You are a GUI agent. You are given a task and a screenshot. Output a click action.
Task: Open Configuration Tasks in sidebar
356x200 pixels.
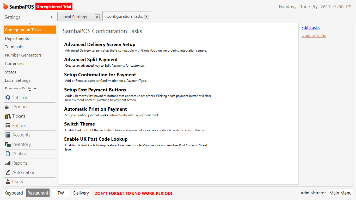click(30, 30)
